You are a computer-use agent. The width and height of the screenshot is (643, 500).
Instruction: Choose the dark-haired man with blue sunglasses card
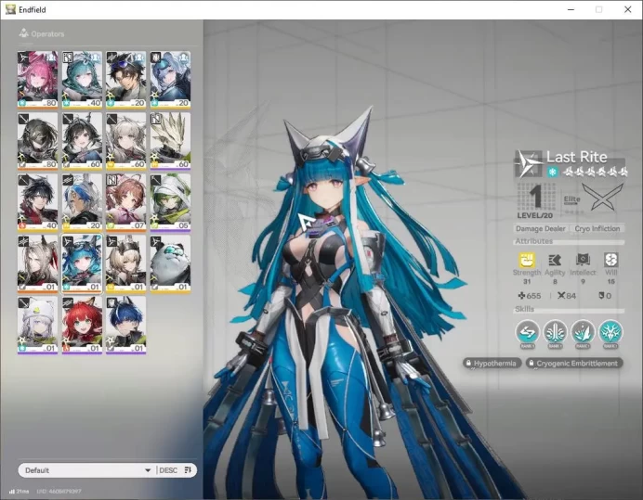[125, 80]
